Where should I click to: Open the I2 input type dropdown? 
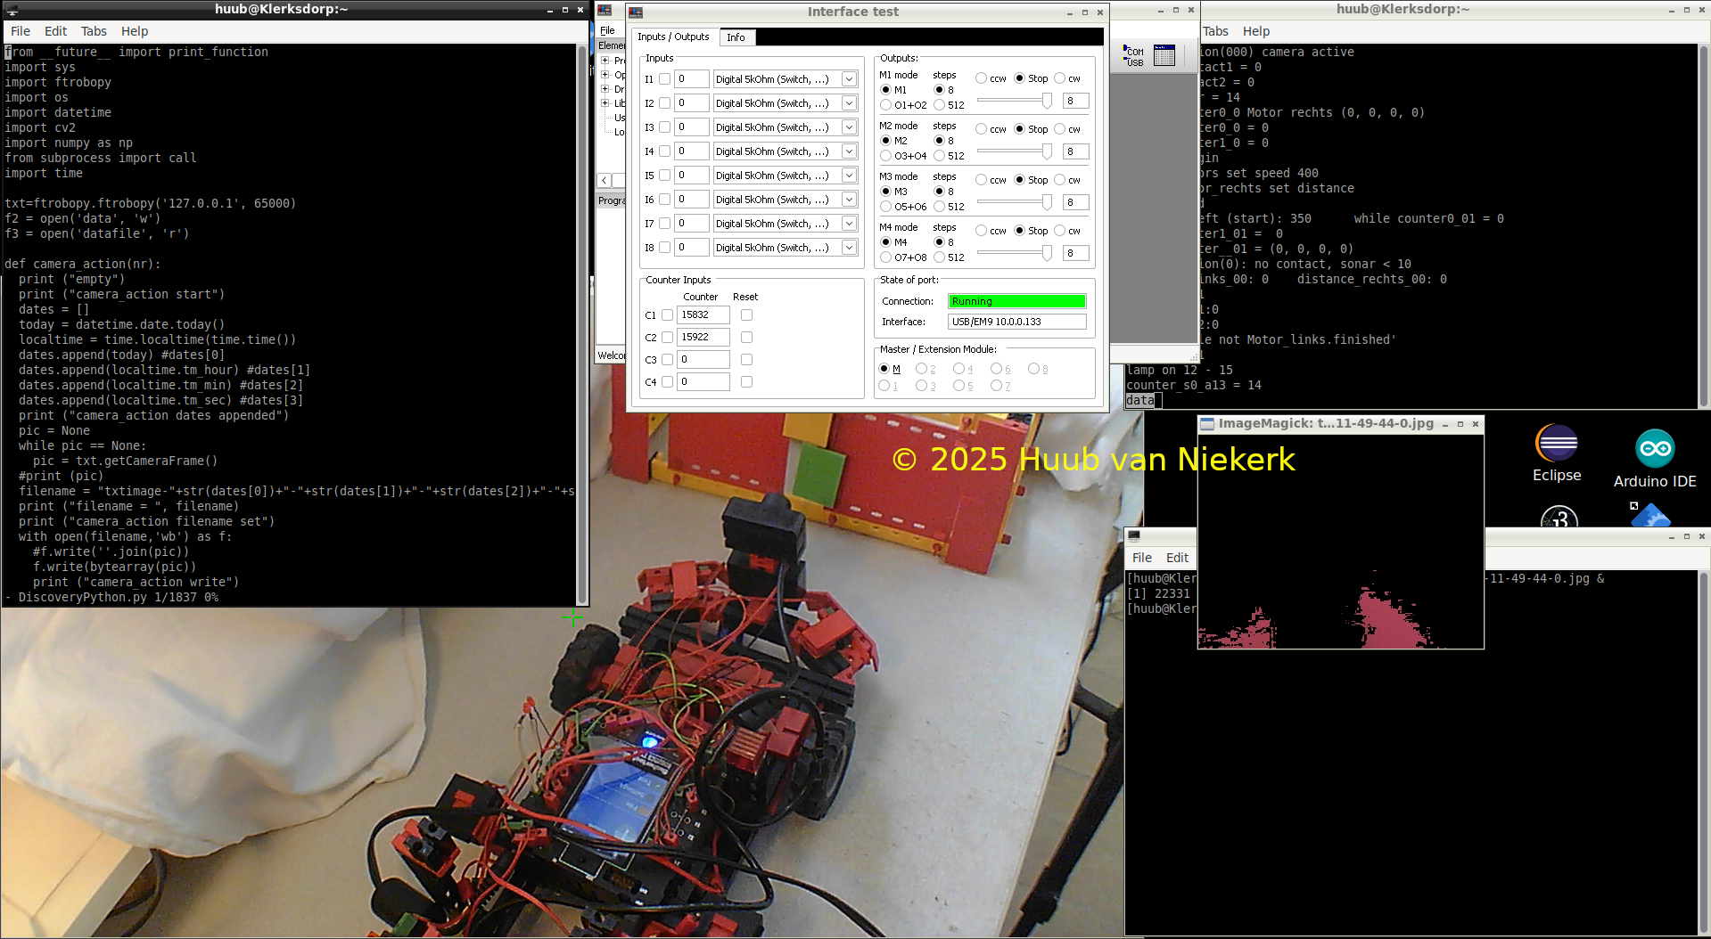click(x=849, y=103)
